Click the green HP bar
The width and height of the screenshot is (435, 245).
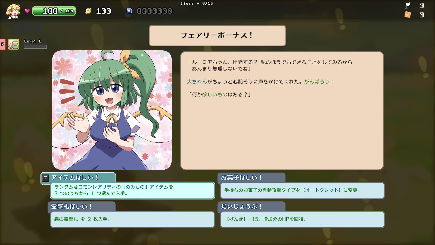click(x=54, y=11)
